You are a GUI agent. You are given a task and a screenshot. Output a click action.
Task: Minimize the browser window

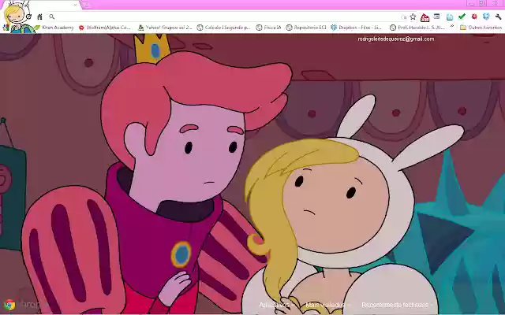click(x=472, y=3)
